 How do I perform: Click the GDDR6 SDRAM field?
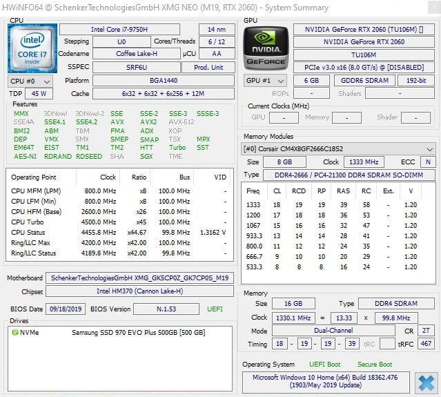coord(364,81)
